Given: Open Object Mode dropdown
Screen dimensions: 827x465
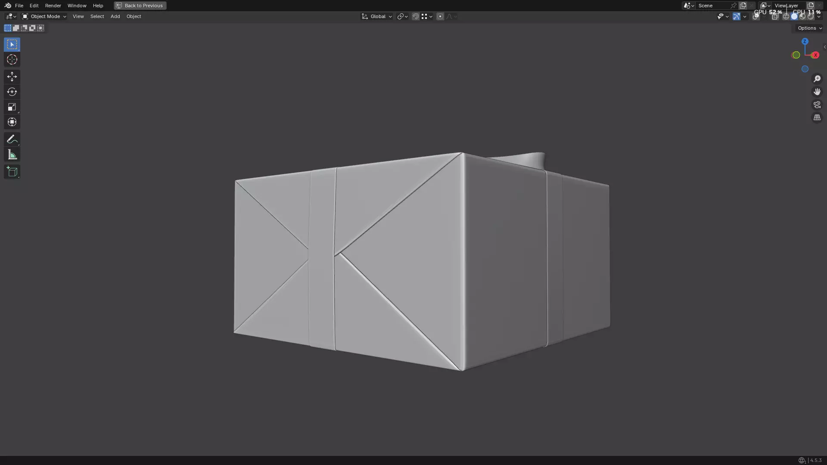Looking at the screenshot, I should (x=44, y=16).
